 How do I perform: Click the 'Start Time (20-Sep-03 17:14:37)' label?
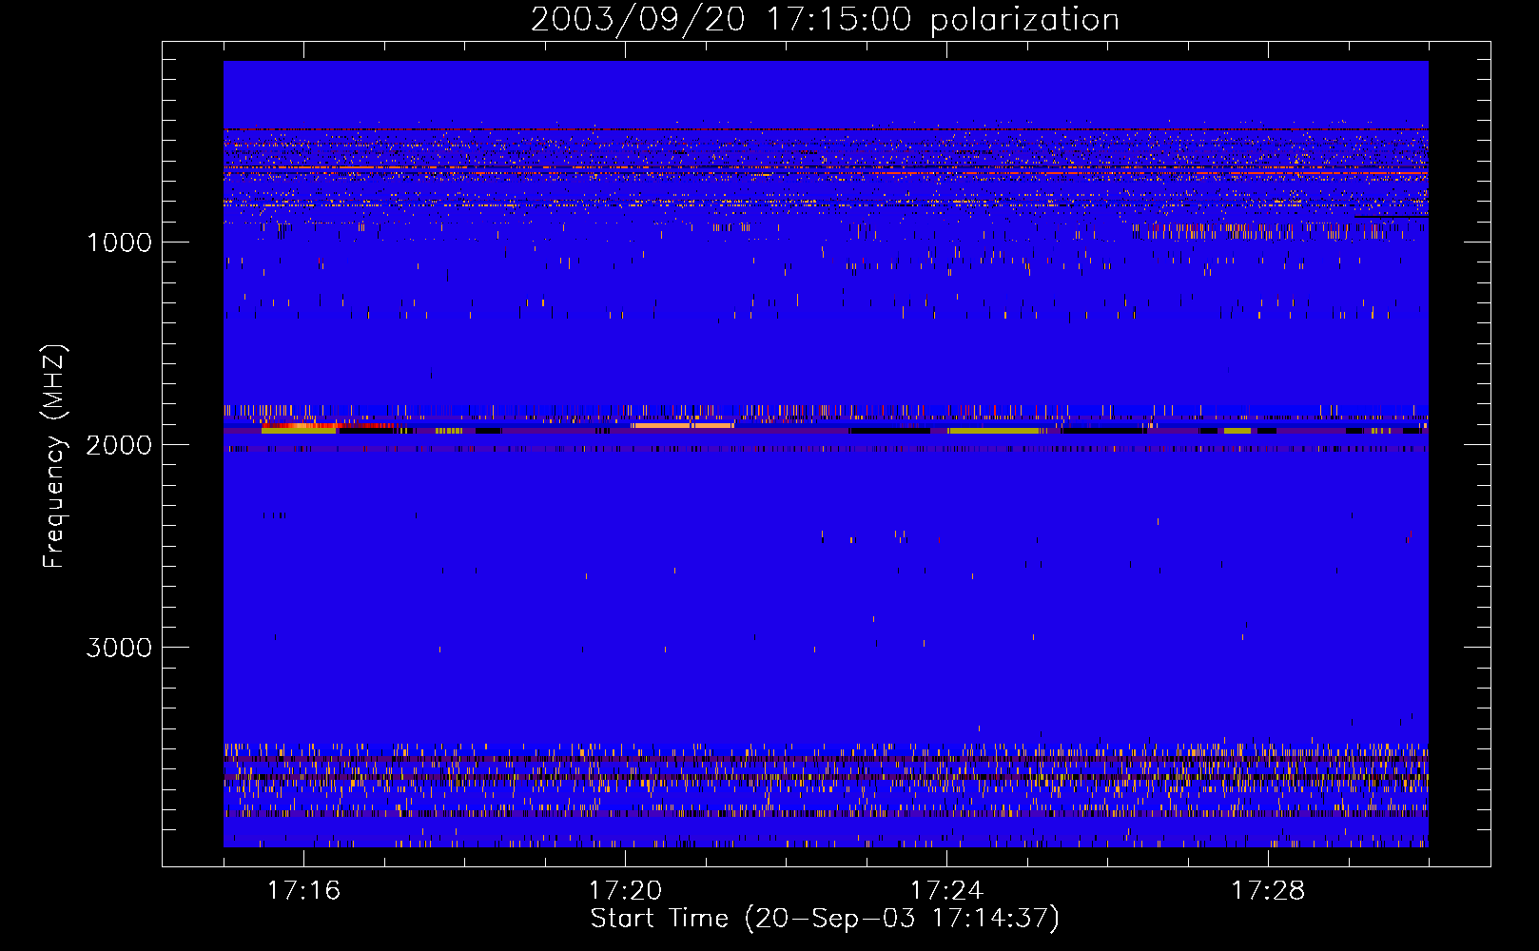(x=825, y=919)
